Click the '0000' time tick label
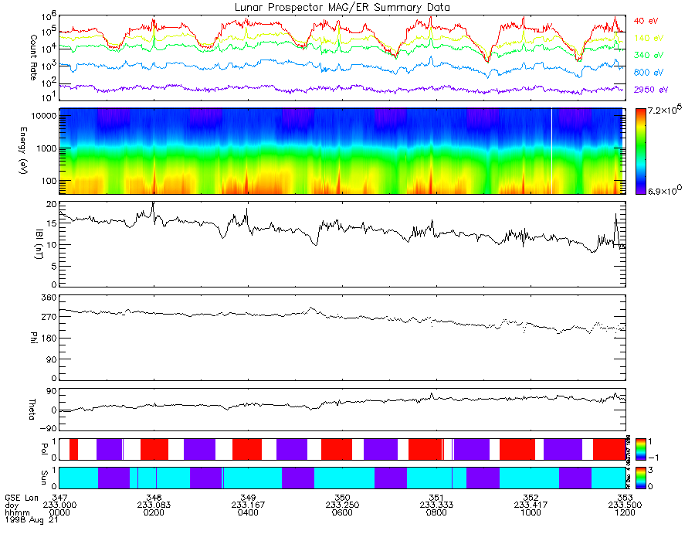 pyautogui.click(x=59, y=512)
